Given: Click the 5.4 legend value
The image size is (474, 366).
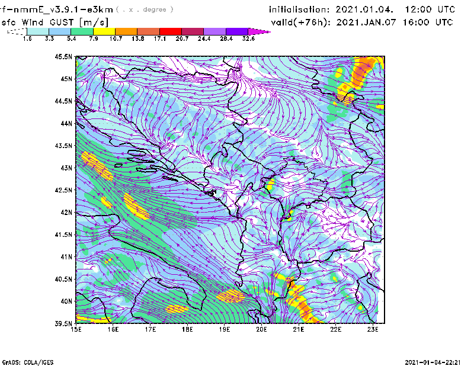Looking at the screenshot, I should pyautogui.click(x=71, y=38).
